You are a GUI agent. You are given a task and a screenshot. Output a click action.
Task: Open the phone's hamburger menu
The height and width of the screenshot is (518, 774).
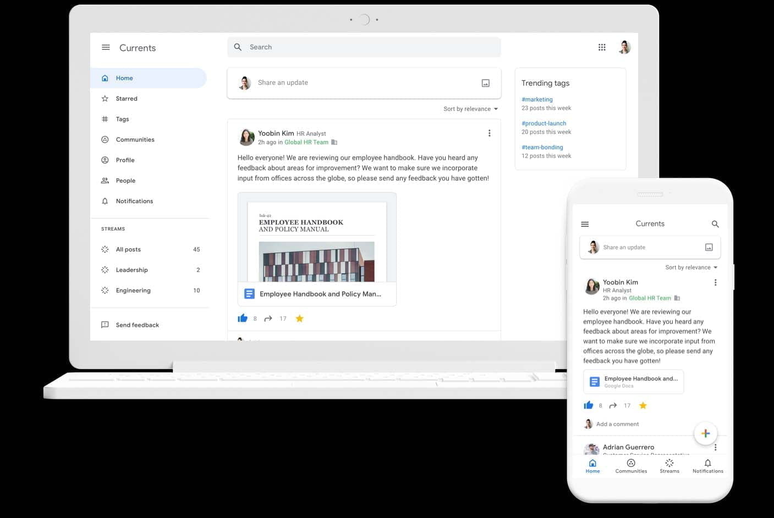[585, 224]
